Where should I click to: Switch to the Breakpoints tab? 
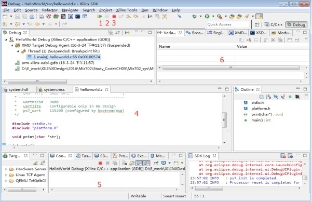click(x=195, y=33)
